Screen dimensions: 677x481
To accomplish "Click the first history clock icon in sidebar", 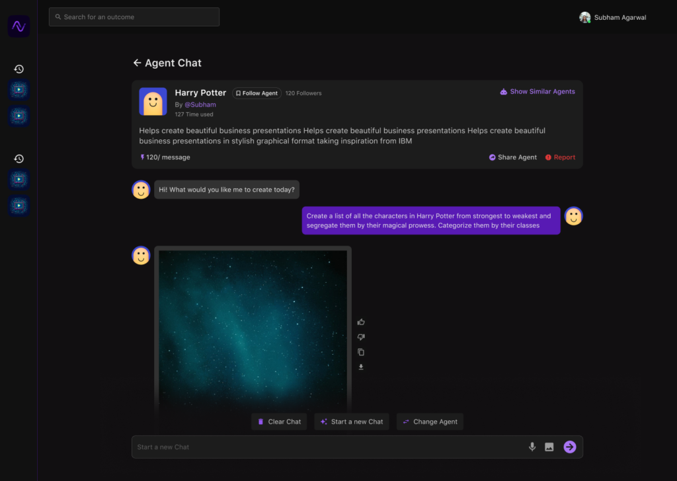I will tap(19, 69).
